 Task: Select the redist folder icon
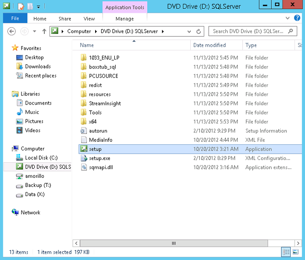(83, 85)
